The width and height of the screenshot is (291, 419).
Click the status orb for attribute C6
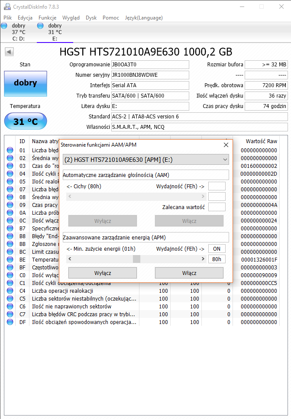coord(10,307)
